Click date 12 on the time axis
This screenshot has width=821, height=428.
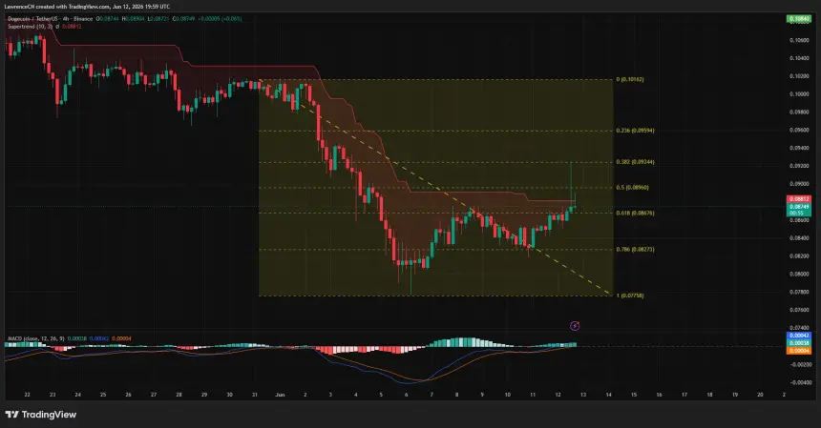click(558, 395)
